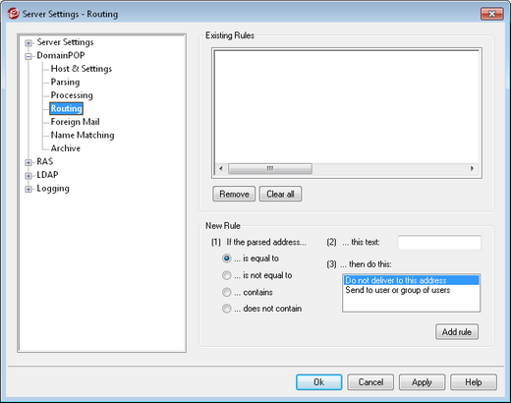This screenshot has height=403, width=511.
Task: Click the horizontal scrollbar thumb in Existing Rules
Action: click(x=270, y=168)
